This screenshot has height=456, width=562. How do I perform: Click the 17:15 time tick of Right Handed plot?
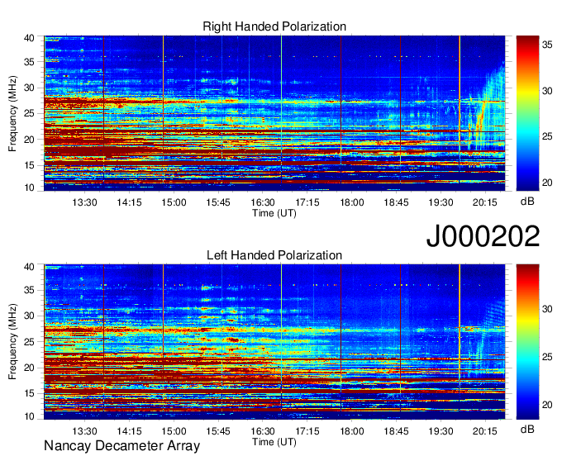click(307, 202)
